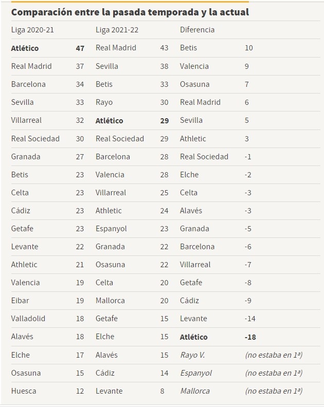Click Espanyol italic entry in Diferencia column
The image size is (324, 407).
[x=196, y=373]
